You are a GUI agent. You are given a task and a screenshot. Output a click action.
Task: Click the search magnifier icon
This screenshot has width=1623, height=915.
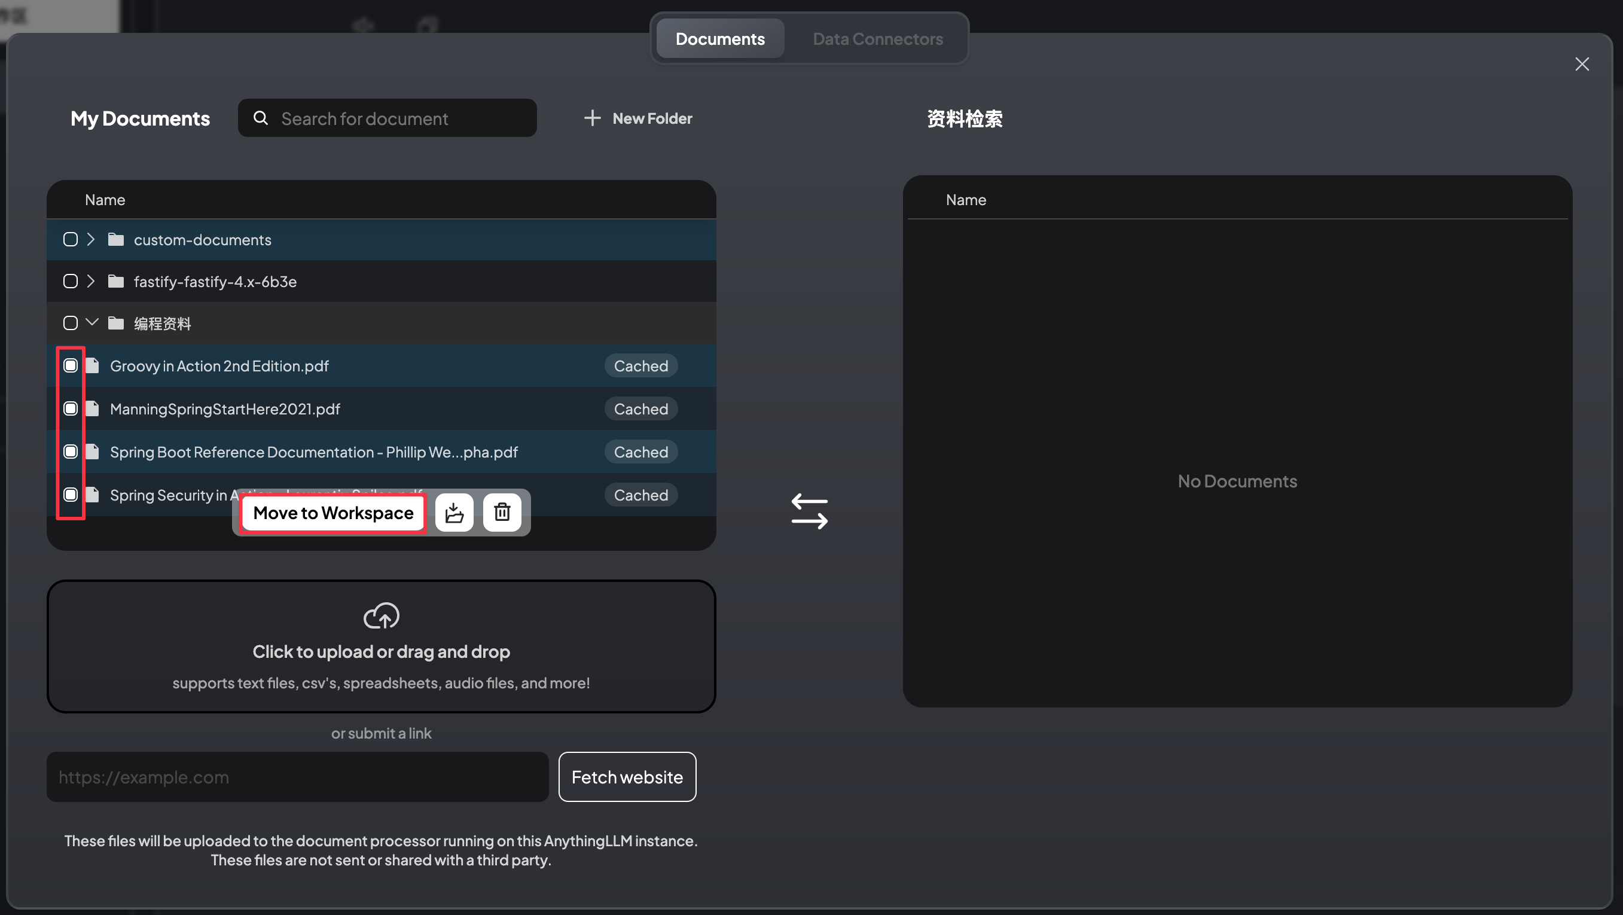[261, 118]
